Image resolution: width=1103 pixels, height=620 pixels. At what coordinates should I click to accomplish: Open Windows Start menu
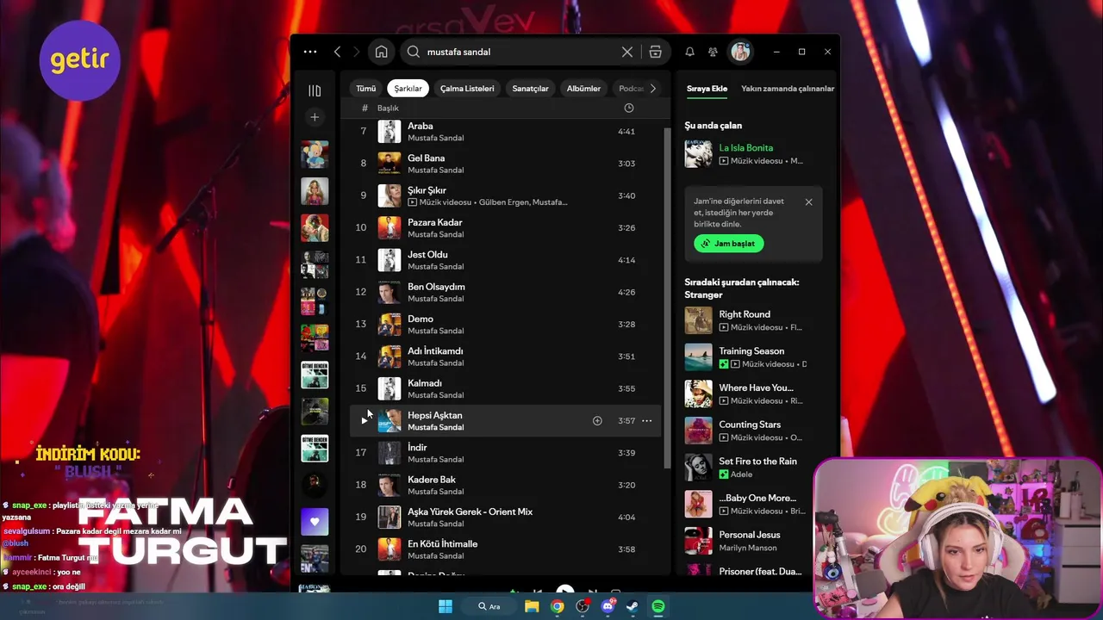[x=446, y=606]
